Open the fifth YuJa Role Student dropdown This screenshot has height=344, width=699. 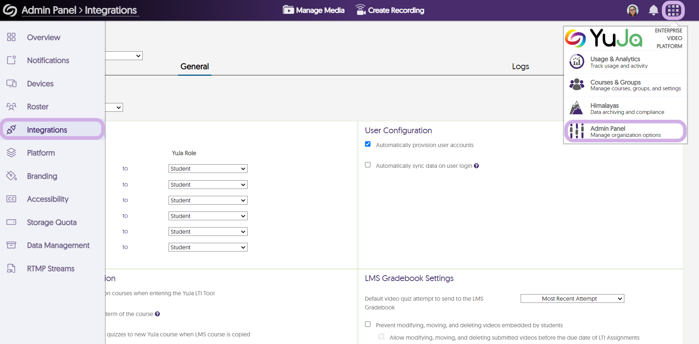(x=208, y=232)
